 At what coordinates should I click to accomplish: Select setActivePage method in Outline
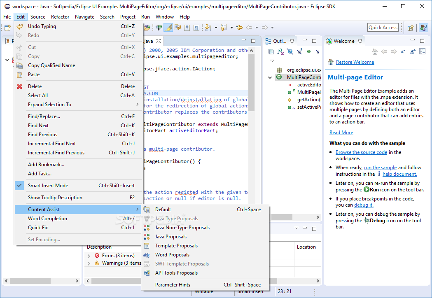coord(309,107)
